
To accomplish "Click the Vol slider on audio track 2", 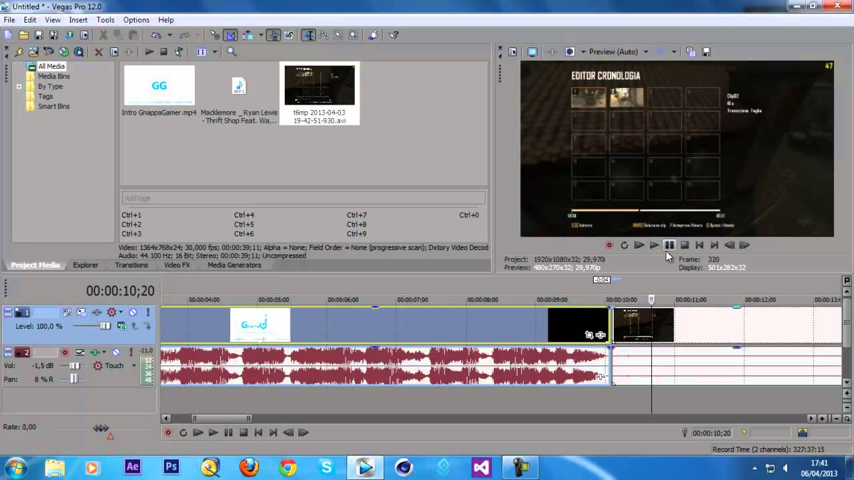I will (x=75, y=365).
